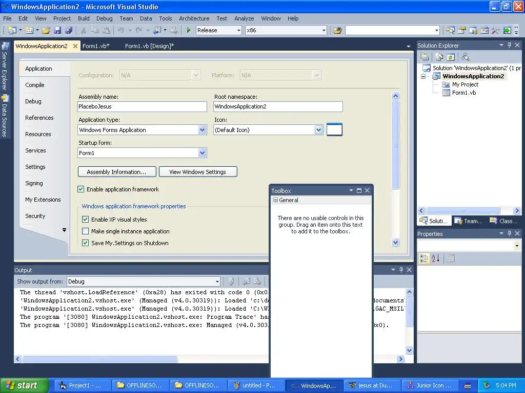525x393 pixels.
Task: Select the Compile settings tab
Action: click(x=35, y=85)
